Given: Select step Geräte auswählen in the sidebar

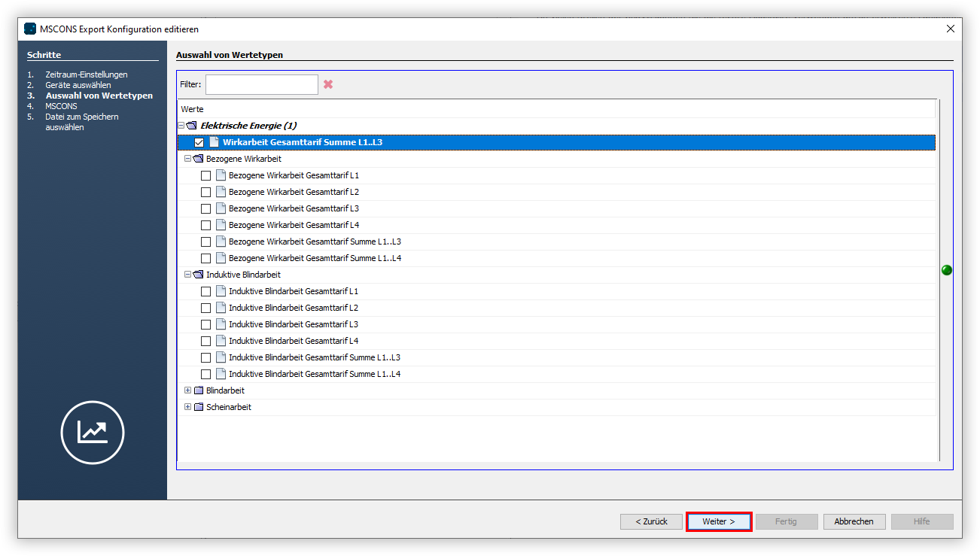Looking at the screenshot, I should [79, 85].
